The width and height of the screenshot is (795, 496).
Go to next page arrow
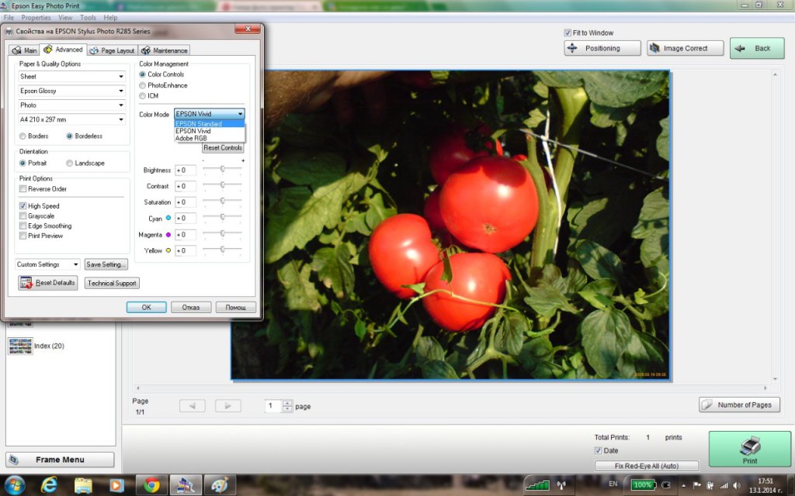pyautogui.click(x=227, y=406)
